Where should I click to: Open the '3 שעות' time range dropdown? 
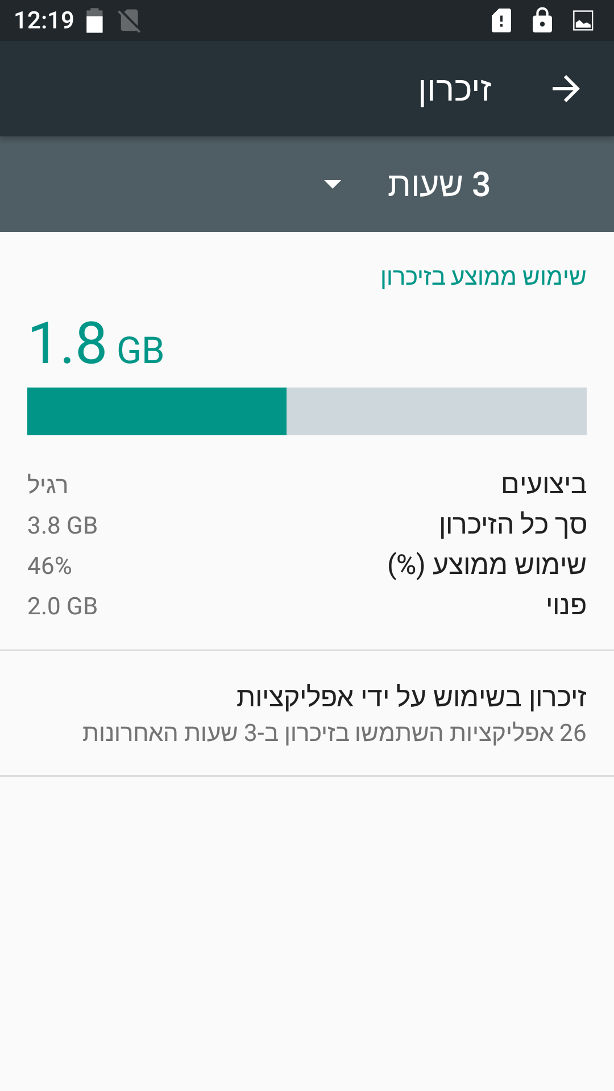tap(438, 185)
